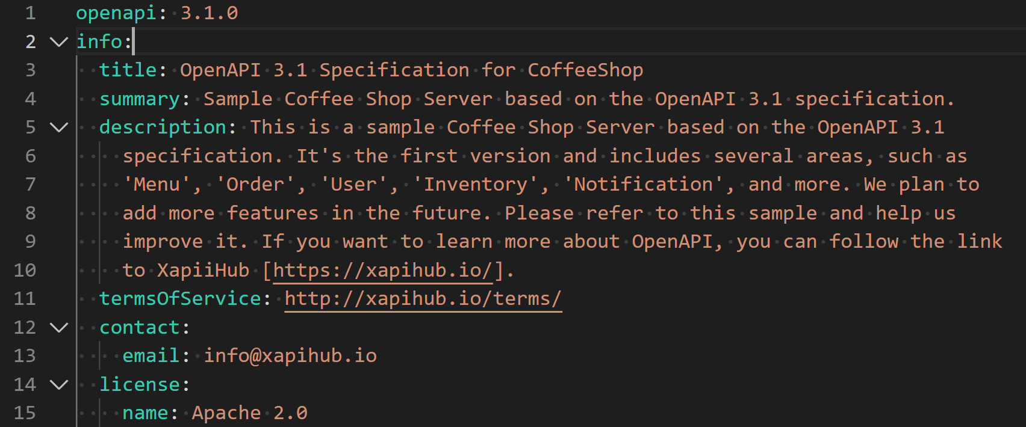Place cursor on the termsOfService key
The width and height of the screenshot is (1026, 427).
(x=180, y=299)
